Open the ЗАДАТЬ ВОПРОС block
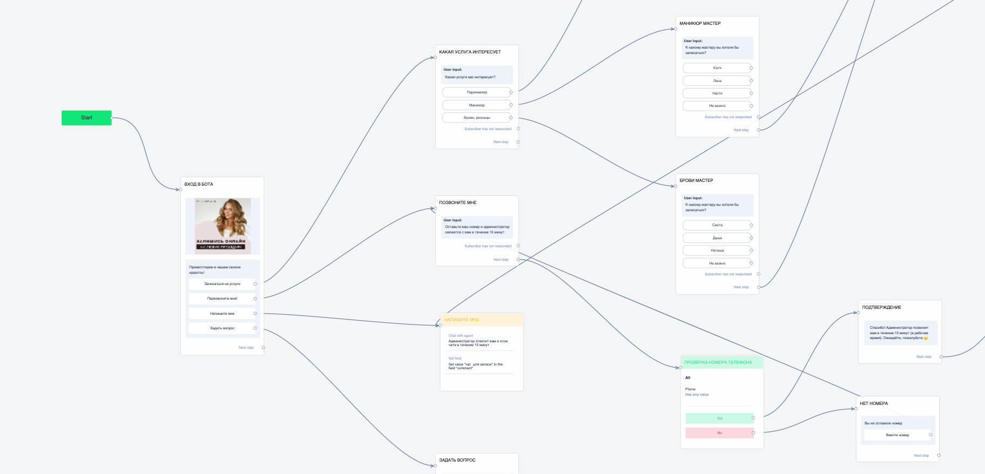 [x=457, y=461]
